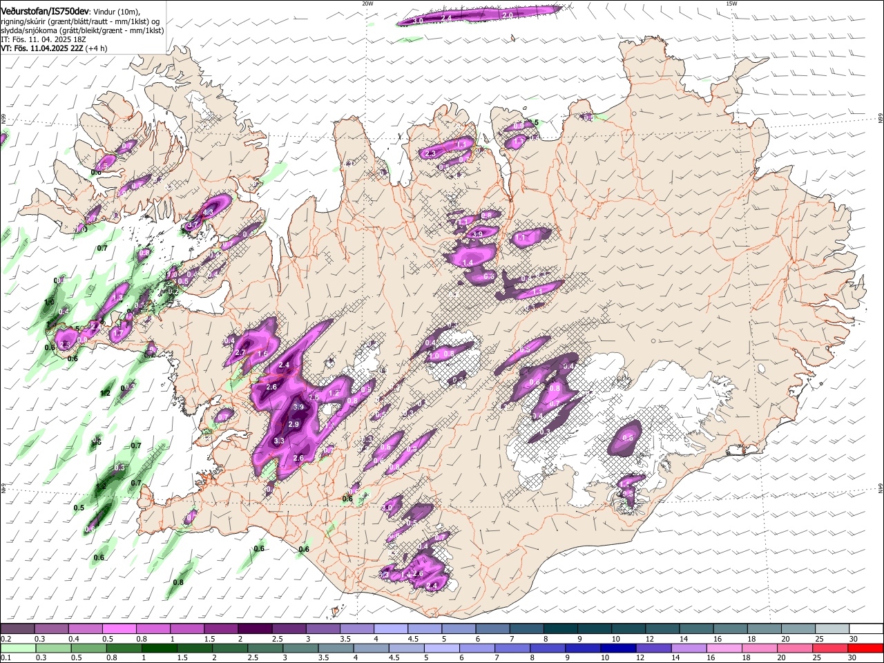
Task: Select the IT: Fös. 11. 04. 2025 18Z line
Action: [x=44, y=39]
